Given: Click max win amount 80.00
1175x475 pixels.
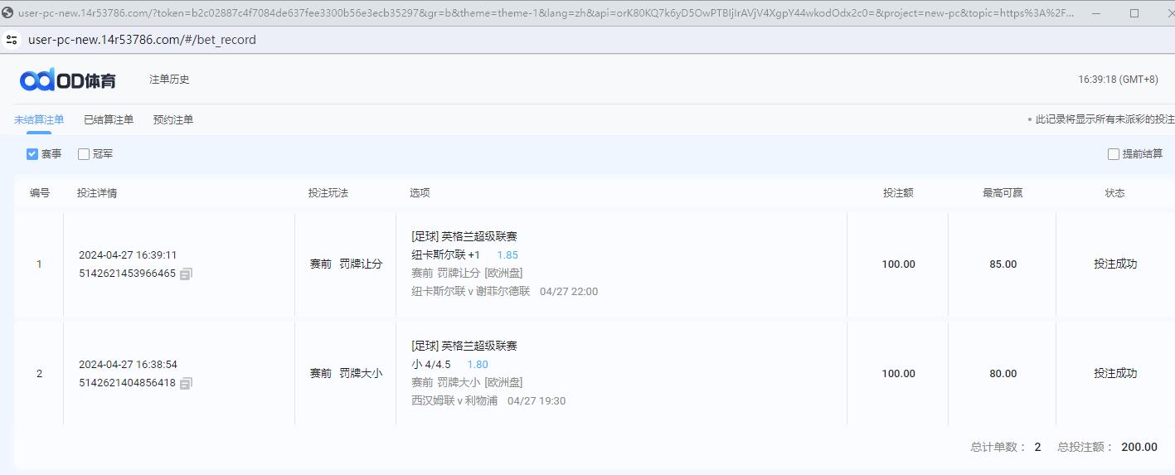Looking at the screenshot, I should (x=1003, y=374).
